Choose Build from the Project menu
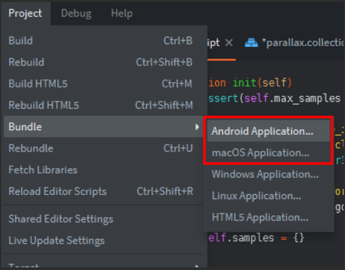The width and height of the screenshot is (345, 270). 103,41
